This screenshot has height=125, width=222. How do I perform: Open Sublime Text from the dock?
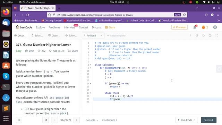(6, 108)
